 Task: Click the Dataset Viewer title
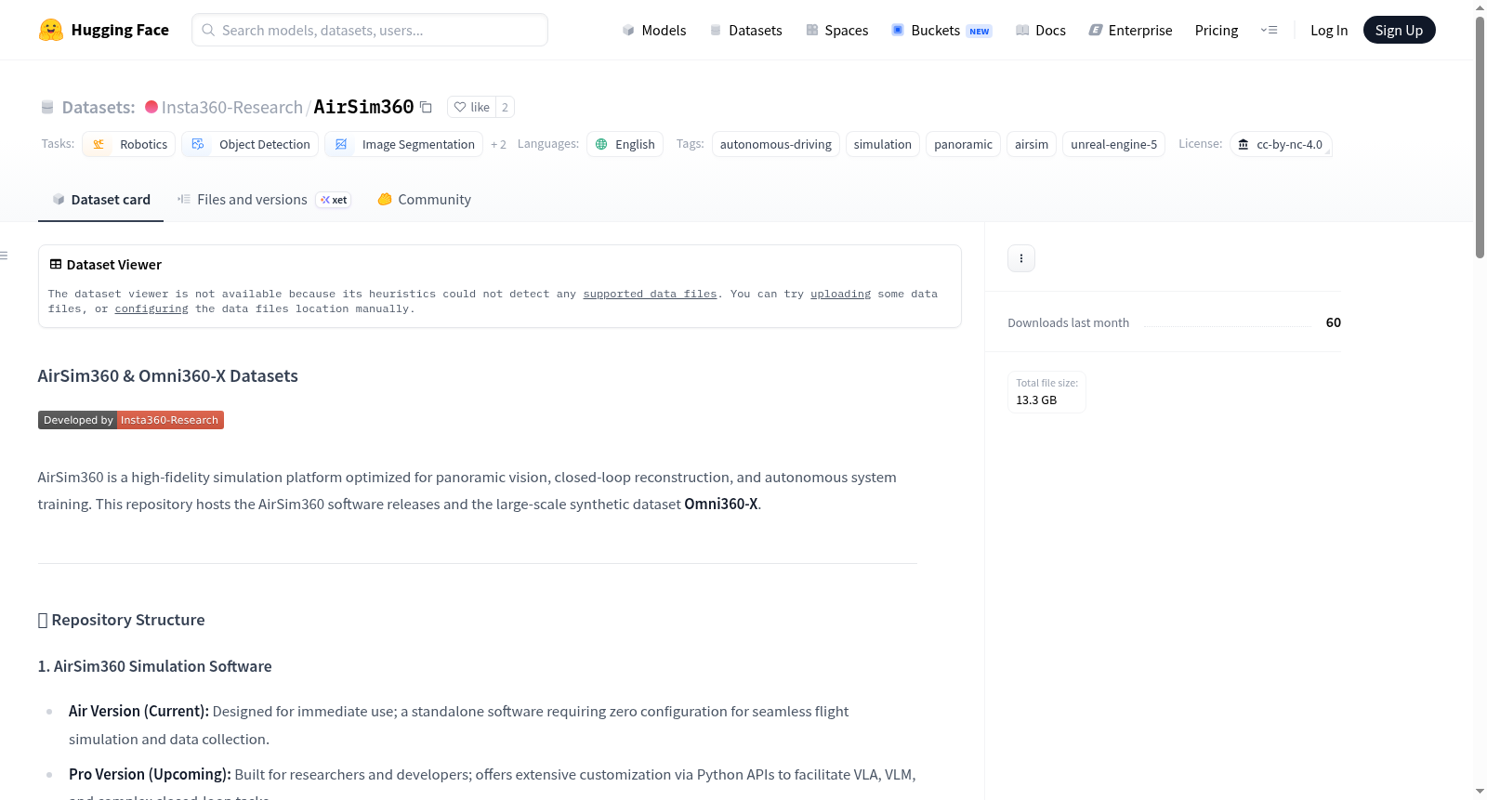click(105, 265)
